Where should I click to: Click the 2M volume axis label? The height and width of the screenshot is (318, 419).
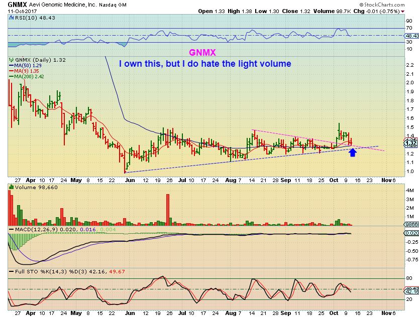[410, 208]
